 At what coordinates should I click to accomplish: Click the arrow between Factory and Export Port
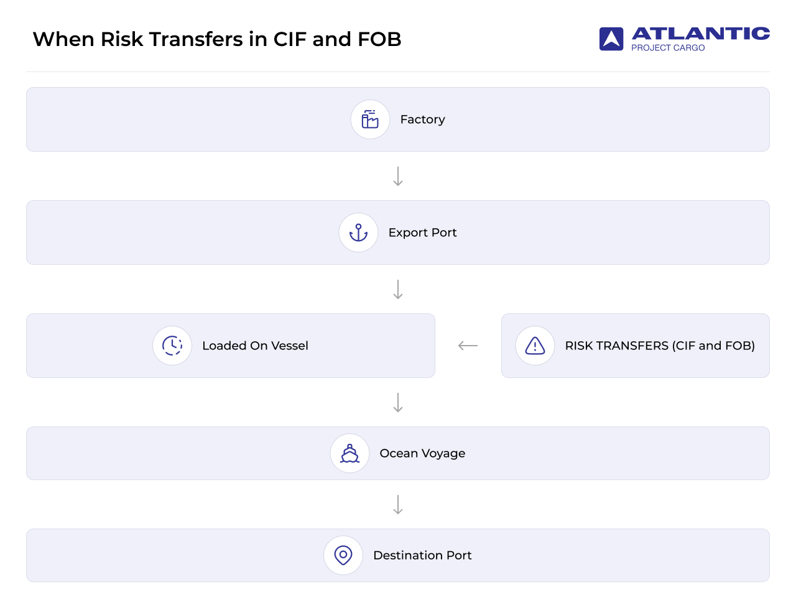point(398,177)
